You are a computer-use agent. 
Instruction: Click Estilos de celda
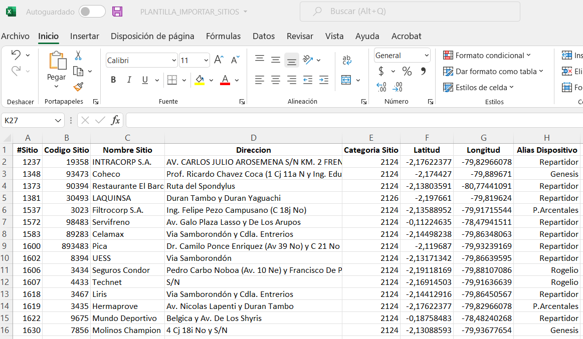pyautogui.click(x=478, y=88)
